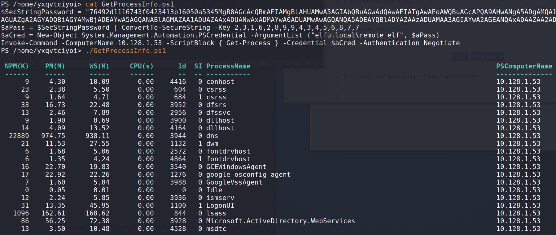Click the WS(M) column header
Viewport: 556px width, 235px height.
click(99, 66)
